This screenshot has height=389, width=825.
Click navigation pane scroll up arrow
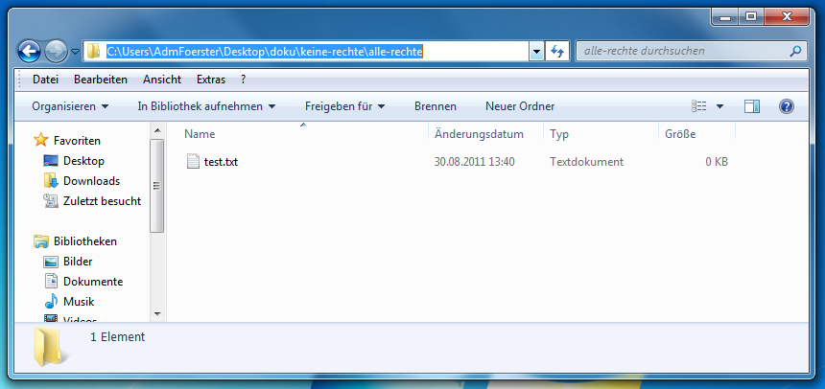pos(156,130)
